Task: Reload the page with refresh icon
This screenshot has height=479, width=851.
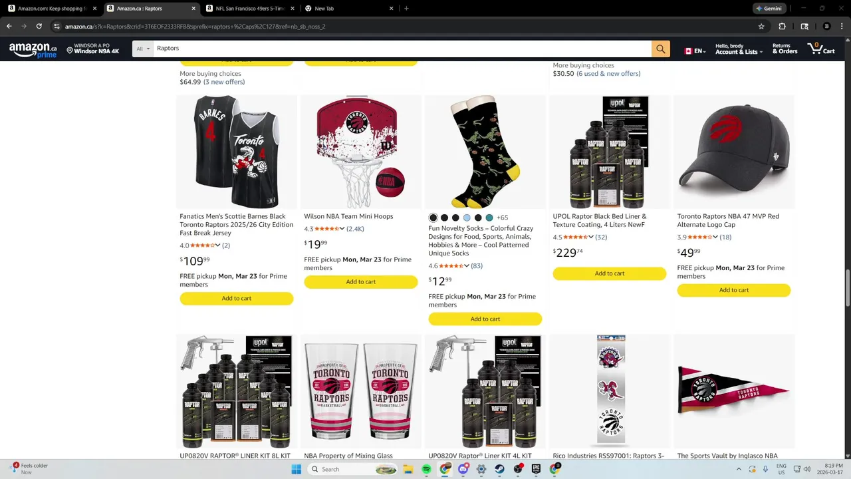Action: tap(39, 27)
